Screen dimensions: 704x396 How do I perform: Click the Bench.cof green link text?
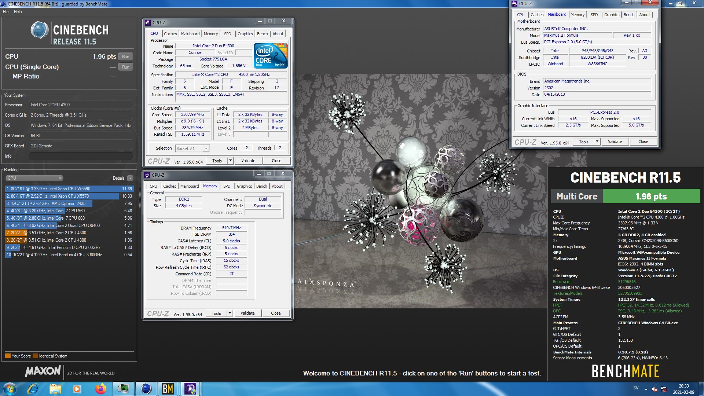tap(562, 282)
